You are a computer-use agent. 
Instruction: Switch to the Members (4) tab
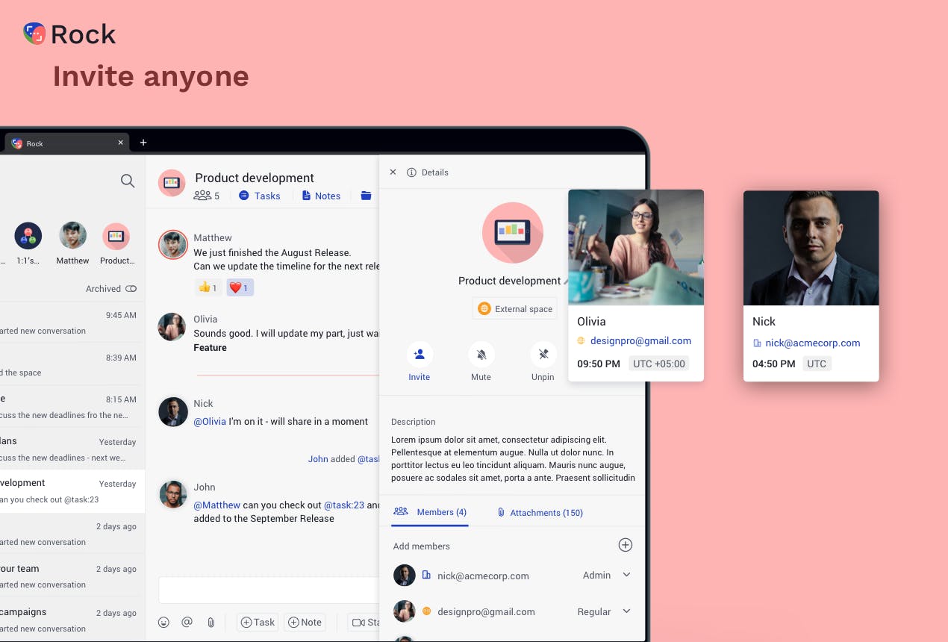(430, 512)
